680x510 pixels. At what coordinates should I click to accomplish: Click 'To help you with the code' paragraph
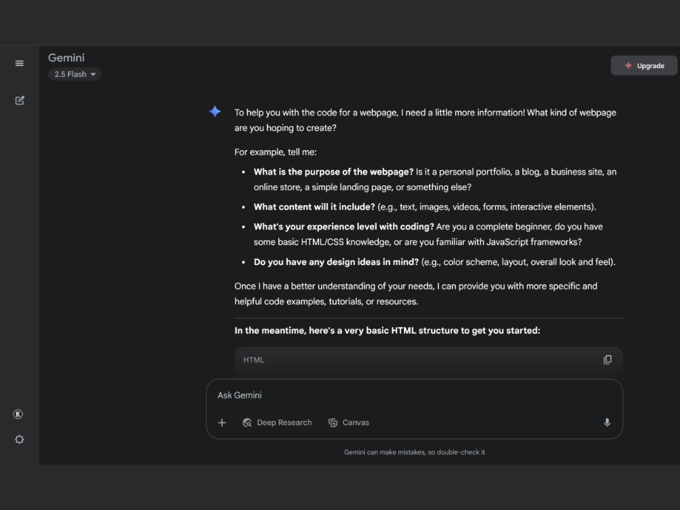point(426,120)
